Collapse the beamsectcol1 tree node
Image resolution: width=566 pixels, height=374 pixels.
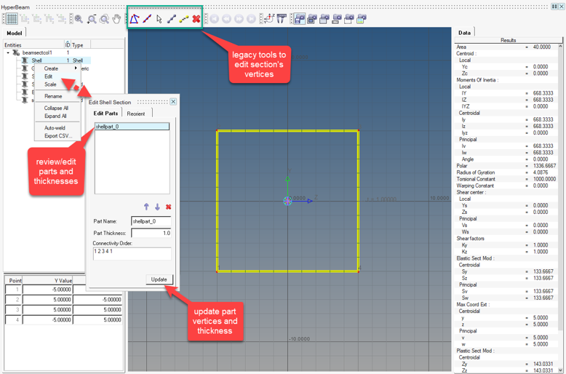point(8,53)
